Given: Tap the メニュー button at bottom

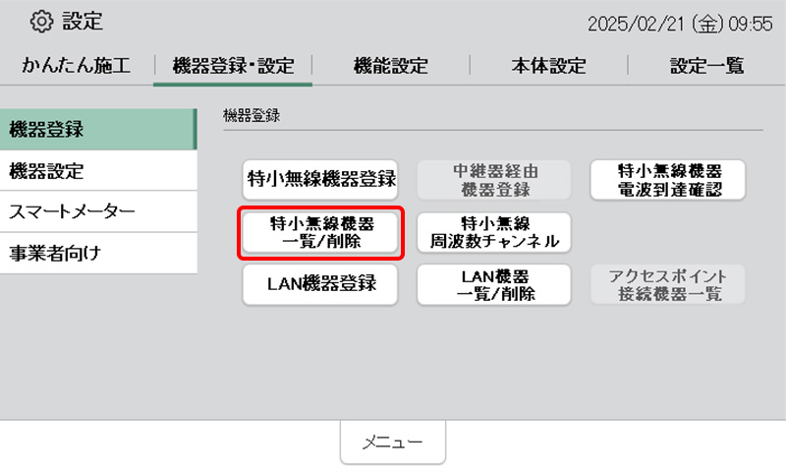Looking at the screenshot, I should click(x=393, y=442).
